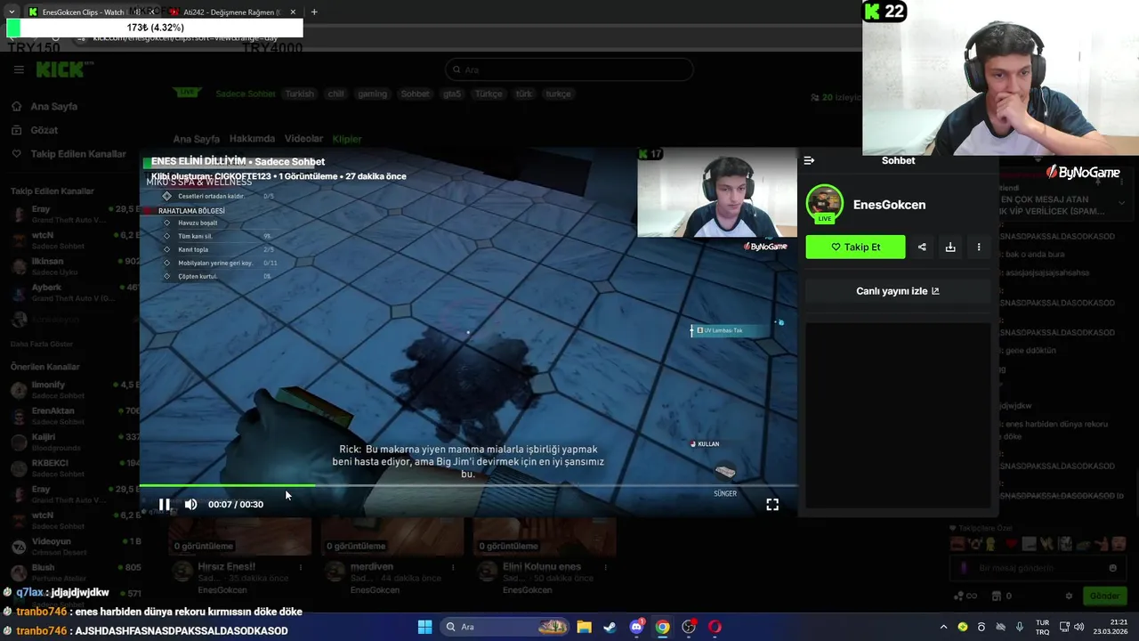Select the Turkish tag
Viewport: 1139px width, 641px height.
click(x=300, y=93)
